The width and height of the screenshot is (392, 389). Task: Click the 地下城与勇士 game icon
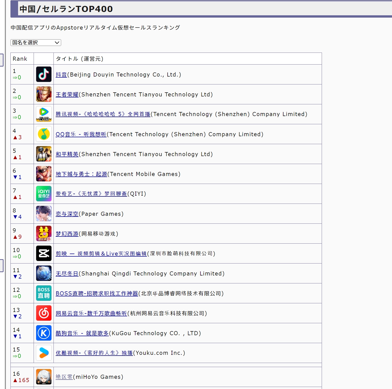click(44, 174)
